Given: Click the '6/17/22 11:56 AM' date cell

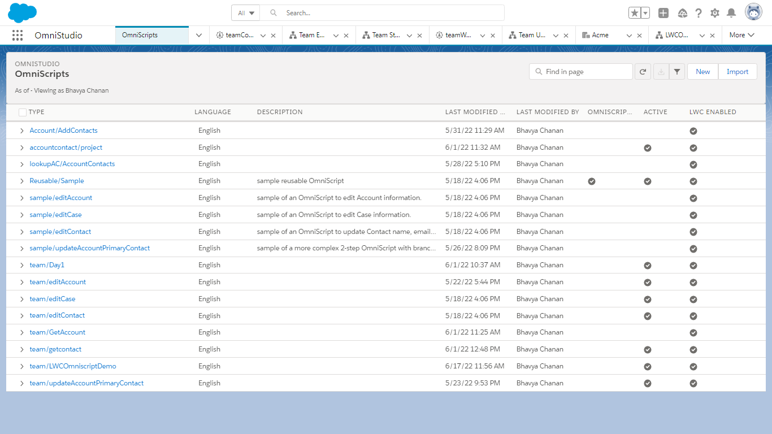Looking at the screenshot, I should (x=475, y=366).
